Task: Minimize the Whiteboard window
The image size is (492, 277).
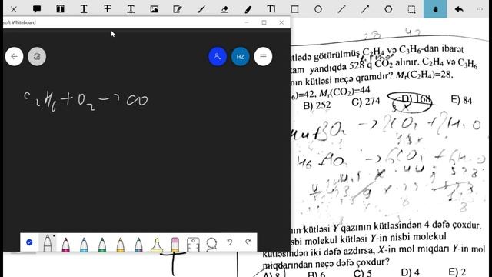Action: click(246, 22)
